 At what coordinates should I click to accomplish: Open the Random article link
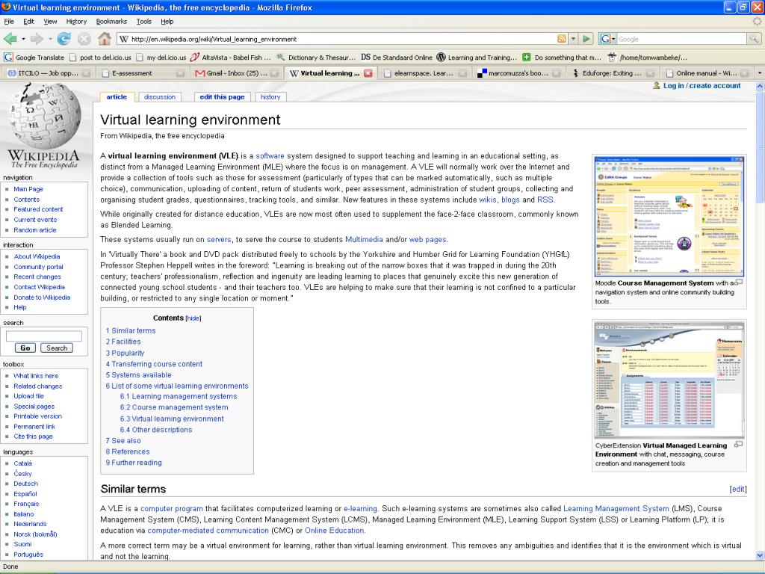(35, 230)
